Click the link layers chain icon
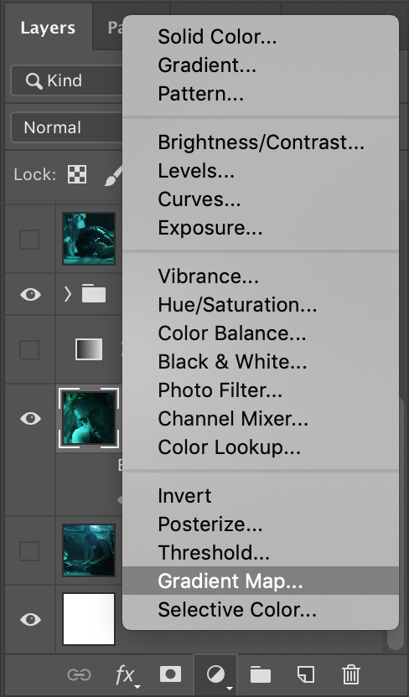This screenshot has height=697, width=409. pyautogui.click(x=79, y=674)
